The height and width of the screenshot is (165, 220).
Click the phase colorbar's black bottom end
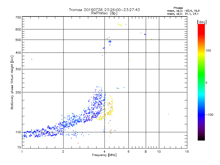point(201,138)
